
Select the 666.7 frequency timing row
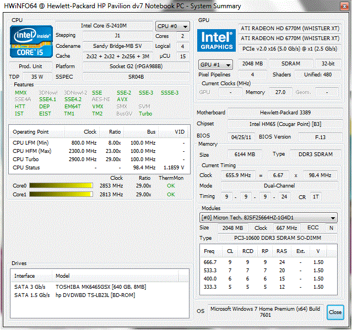pyautogui.click(x=268, y=262)
